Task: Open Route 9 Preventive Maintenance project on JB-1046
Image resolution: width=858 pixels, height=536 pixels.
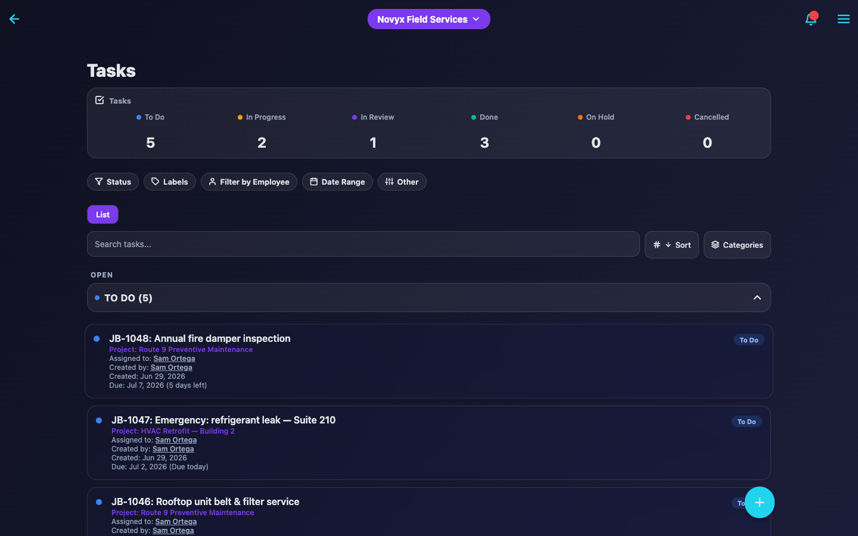Action: tap(183, 513)
